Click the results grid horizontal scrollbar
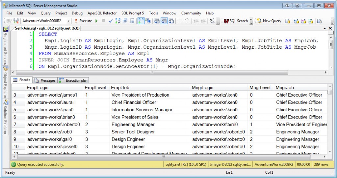 (x=163, y=157)
